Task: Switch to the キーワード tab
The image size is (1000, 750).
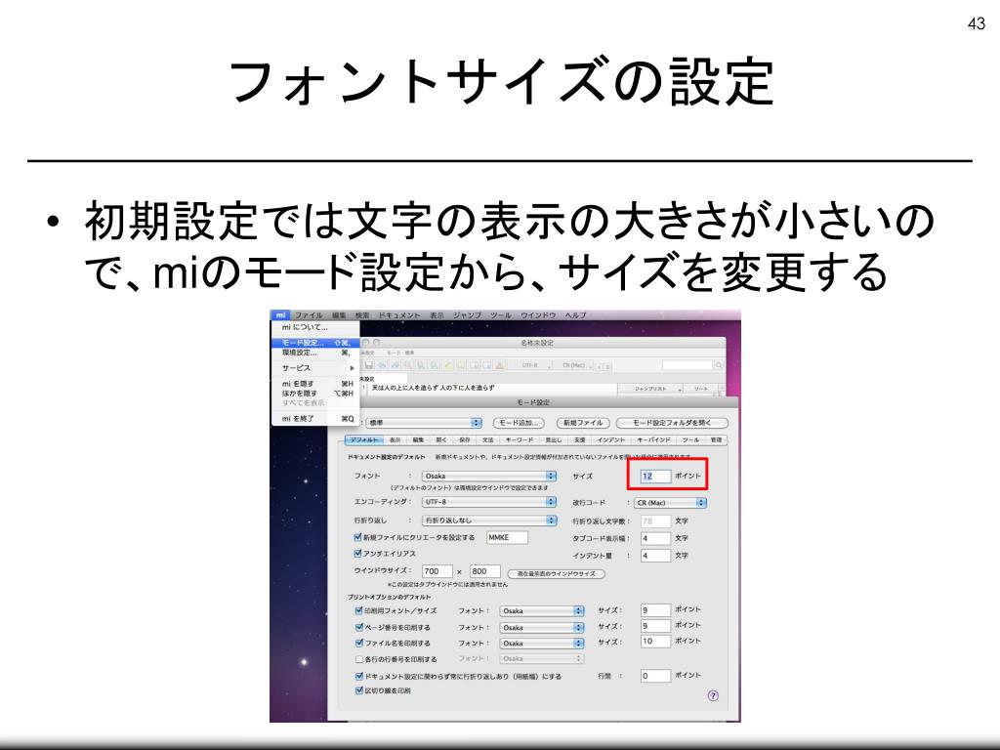Action: (520, 440)
